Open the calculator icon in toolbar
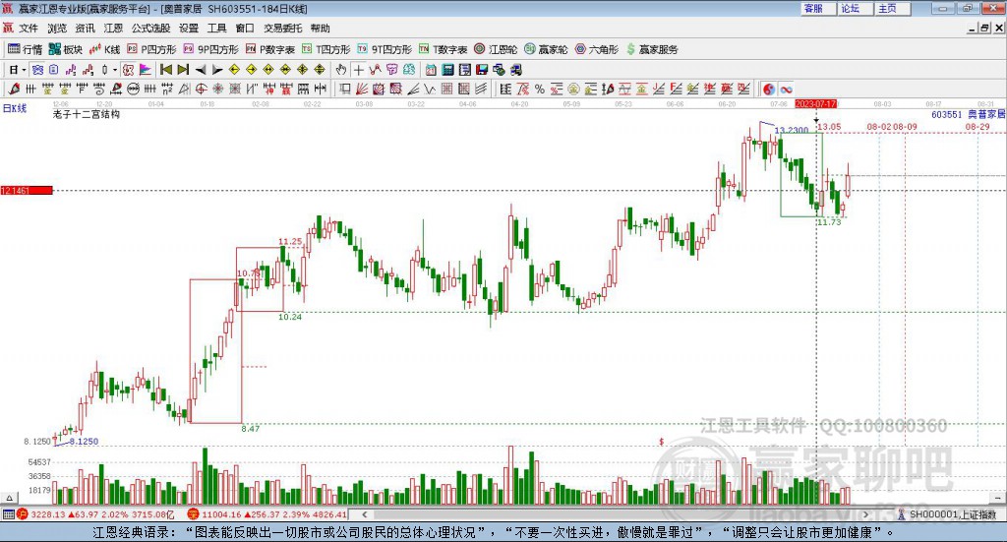The height and width of the screenshot is (542, 1007). click(x=448, y=70)
